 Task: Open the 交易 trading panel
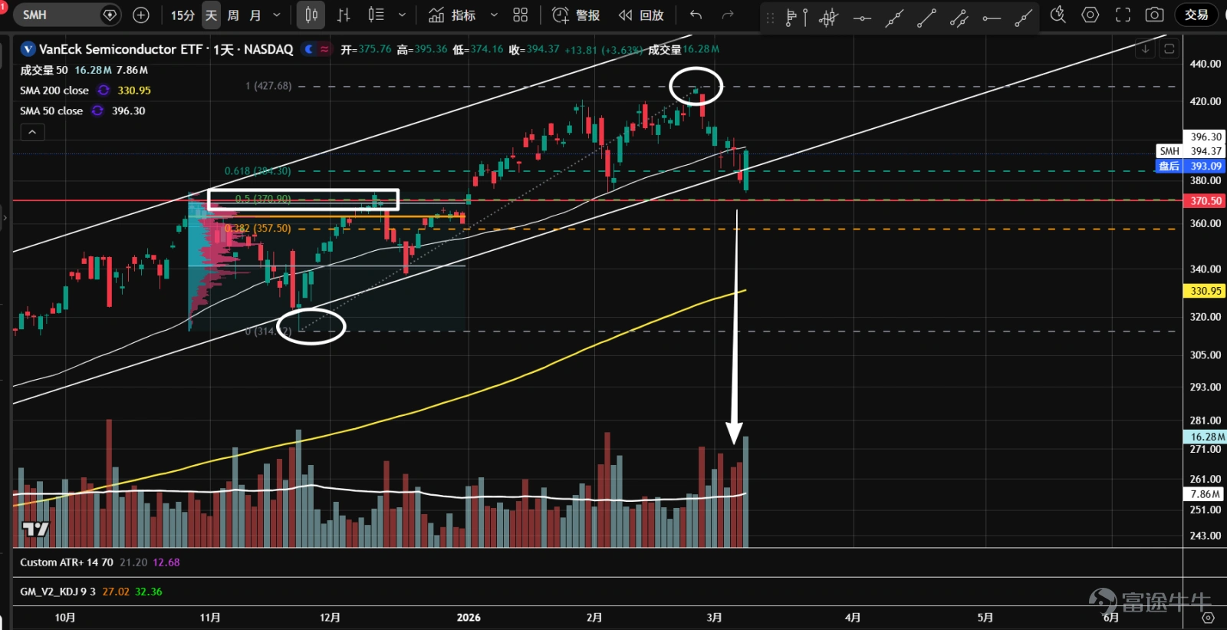coord(1196,15)
